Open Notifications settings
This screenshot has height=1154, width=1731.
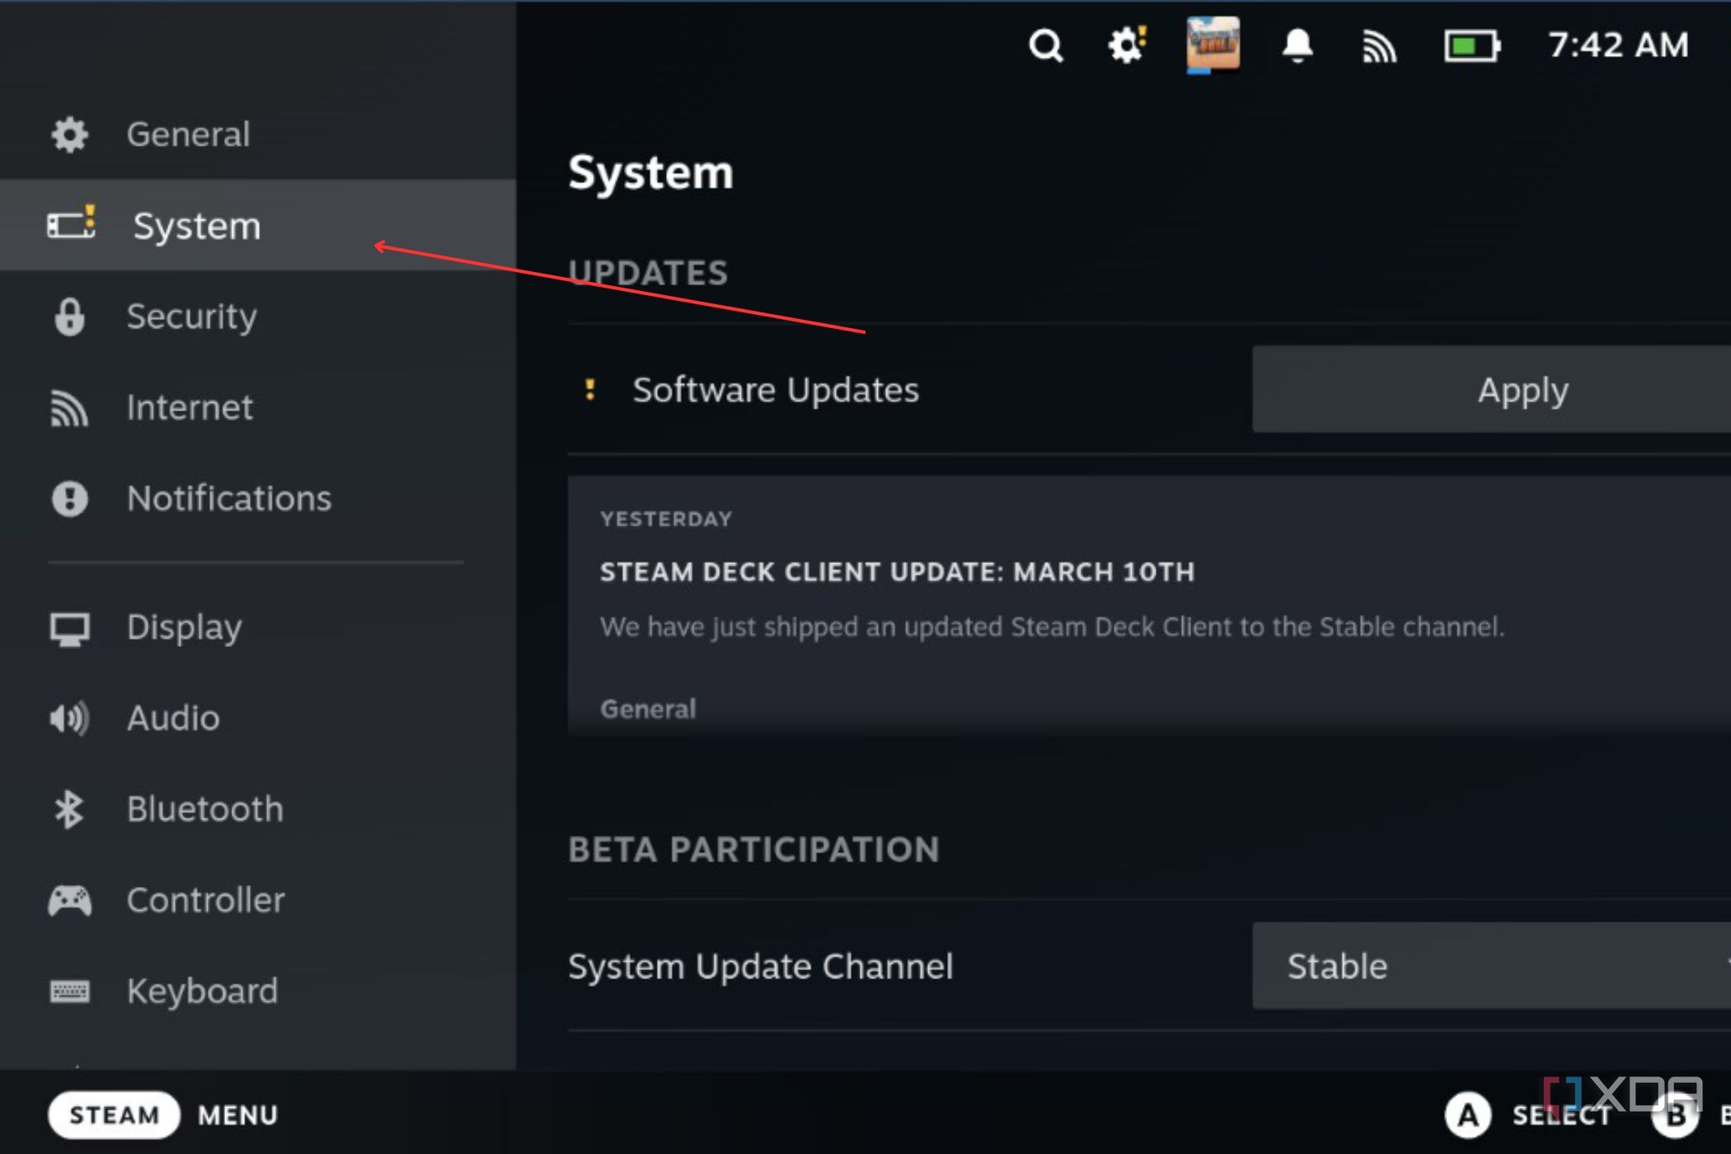[x=258, y=498]
